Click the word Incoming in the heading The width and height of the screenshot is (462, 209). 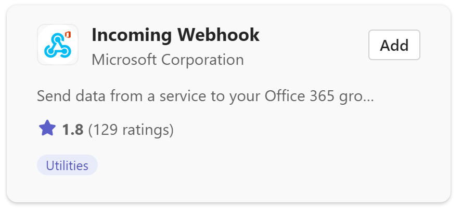tap(132, 35)
